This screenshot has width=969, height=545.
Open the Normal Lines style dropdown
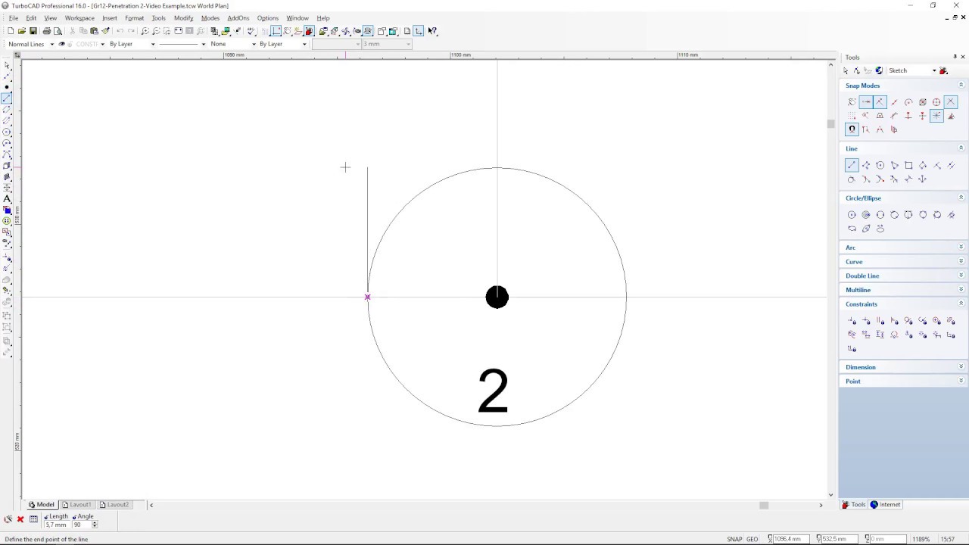point(51,44)
